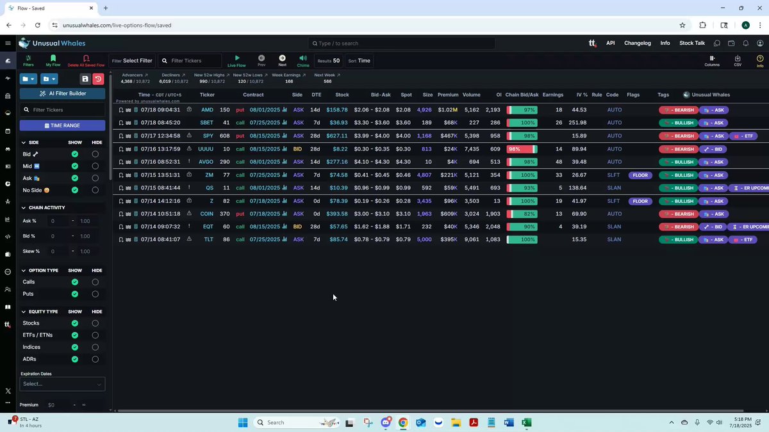Click the Type / to search field
769x432 pixels.
click(401, 43)
